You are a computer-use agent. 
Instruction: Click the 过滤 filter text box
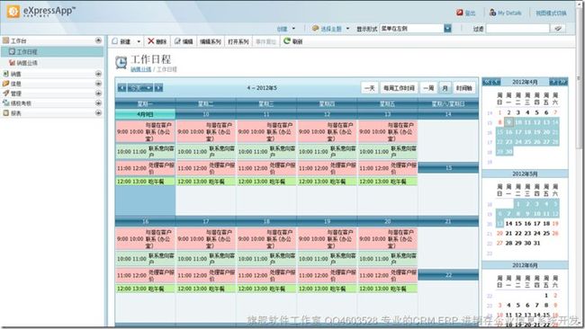click(x=517, y=29)
